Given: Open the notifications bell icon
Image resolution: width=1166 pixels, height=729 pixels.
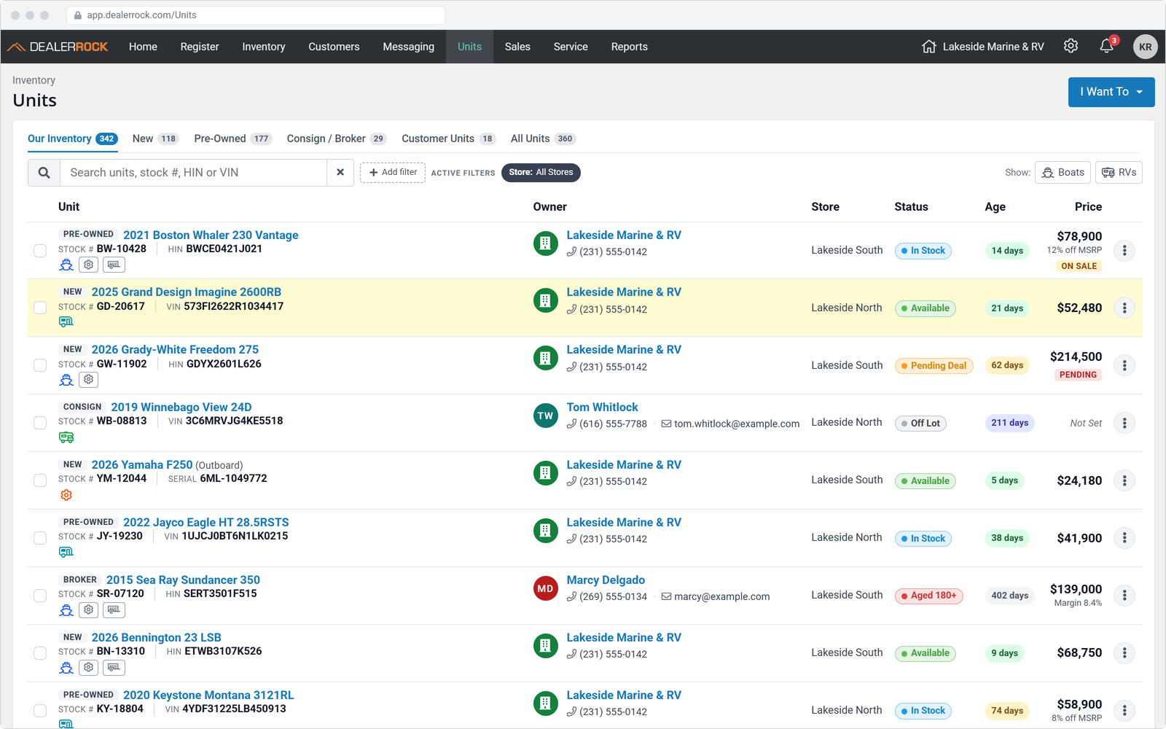Looking at the screenshot, I should click(1106, 46).
